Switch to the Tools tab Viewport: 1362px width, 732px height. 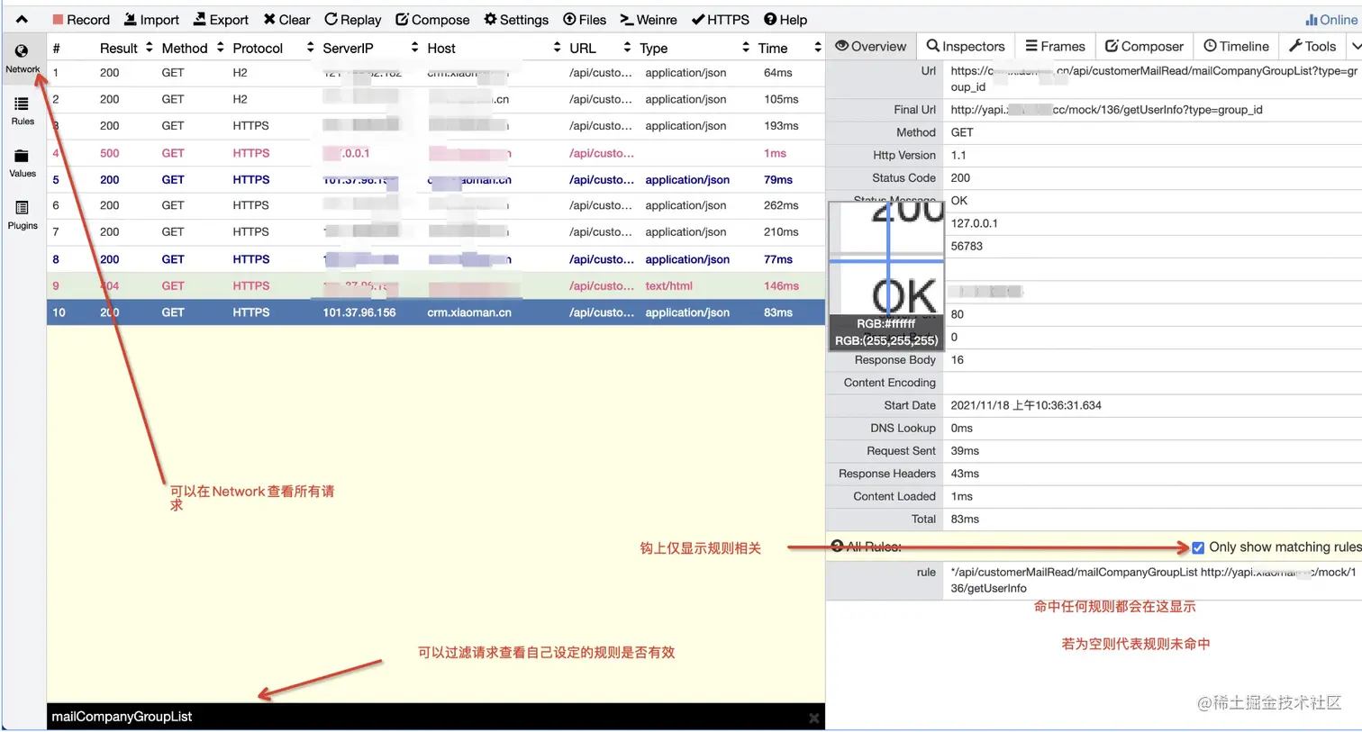pyautogui.click(x=1312, y=46)
